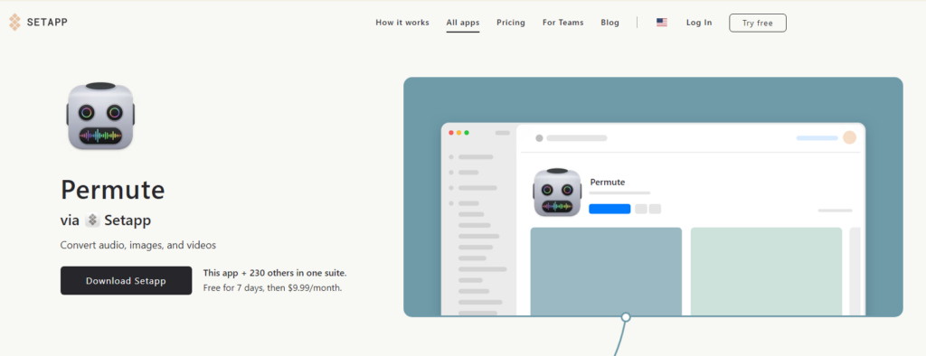This screenshot has width=926, height=356.
Task: Click the large Permute robot app icon
Action: tap(100, 117)
